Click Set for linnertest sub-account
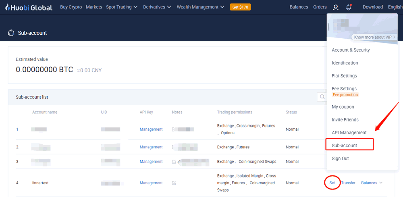This screenshot has height=198, width=403. (x=332, y=183)
